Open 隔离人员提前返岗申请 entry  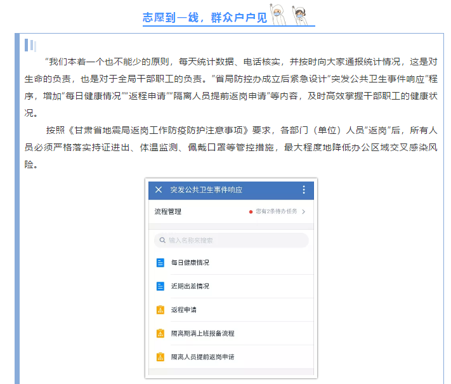click(203, 357)
